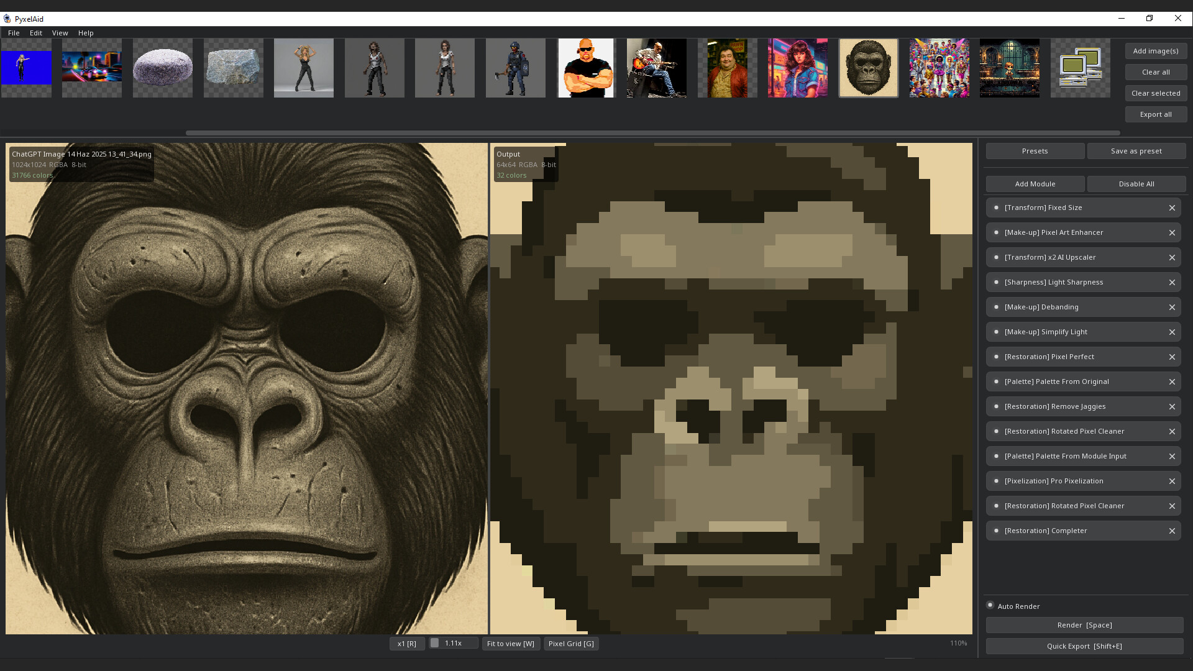The image size is (1193, 671).
Task: Click Fit to view [W]
Action: [511, 644]
